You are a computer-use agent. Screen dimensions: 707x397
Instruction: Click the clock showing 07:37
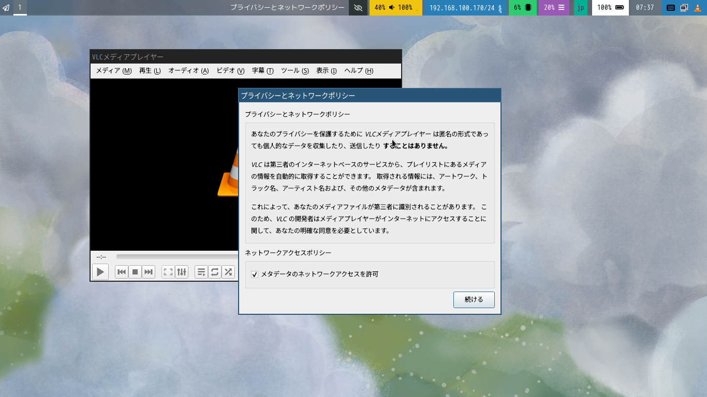click(x=645, y=8)
